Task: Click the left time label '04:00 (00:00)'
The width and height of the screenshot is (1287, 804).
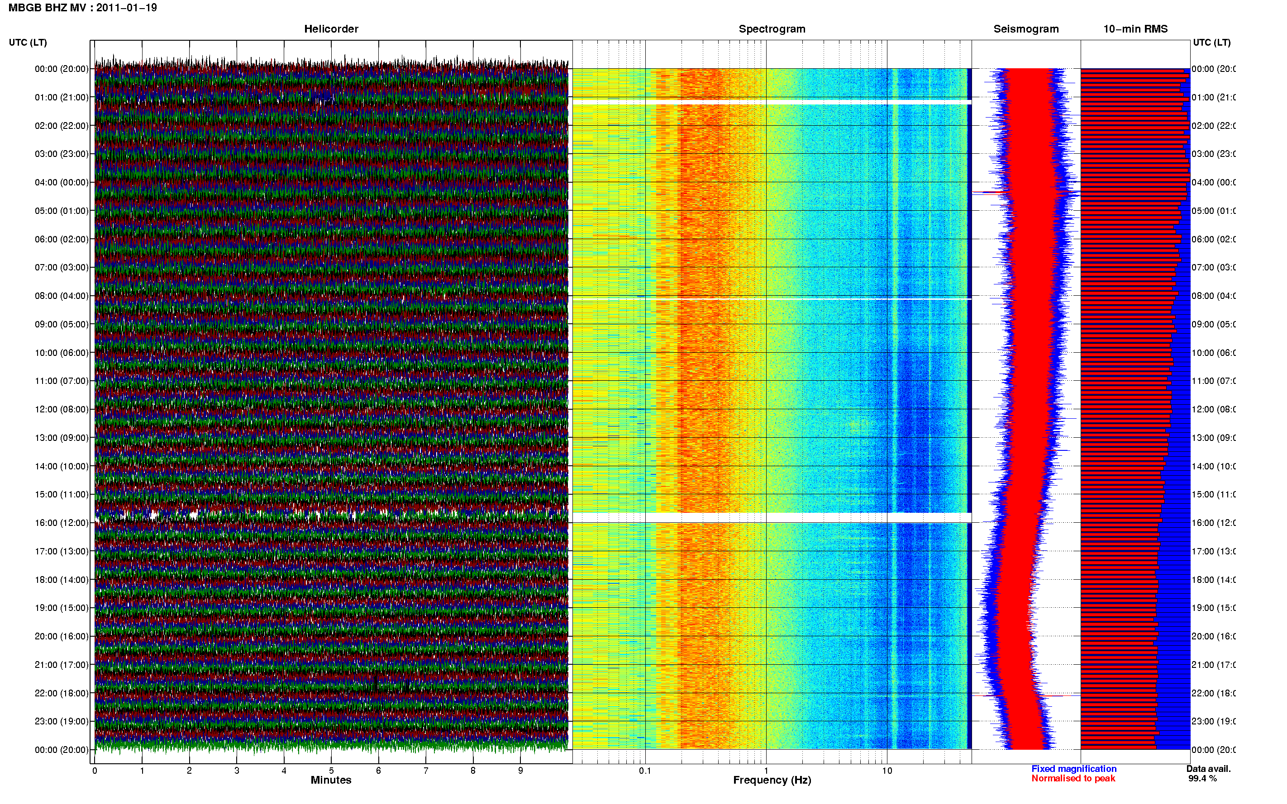Action: [62, 182]
